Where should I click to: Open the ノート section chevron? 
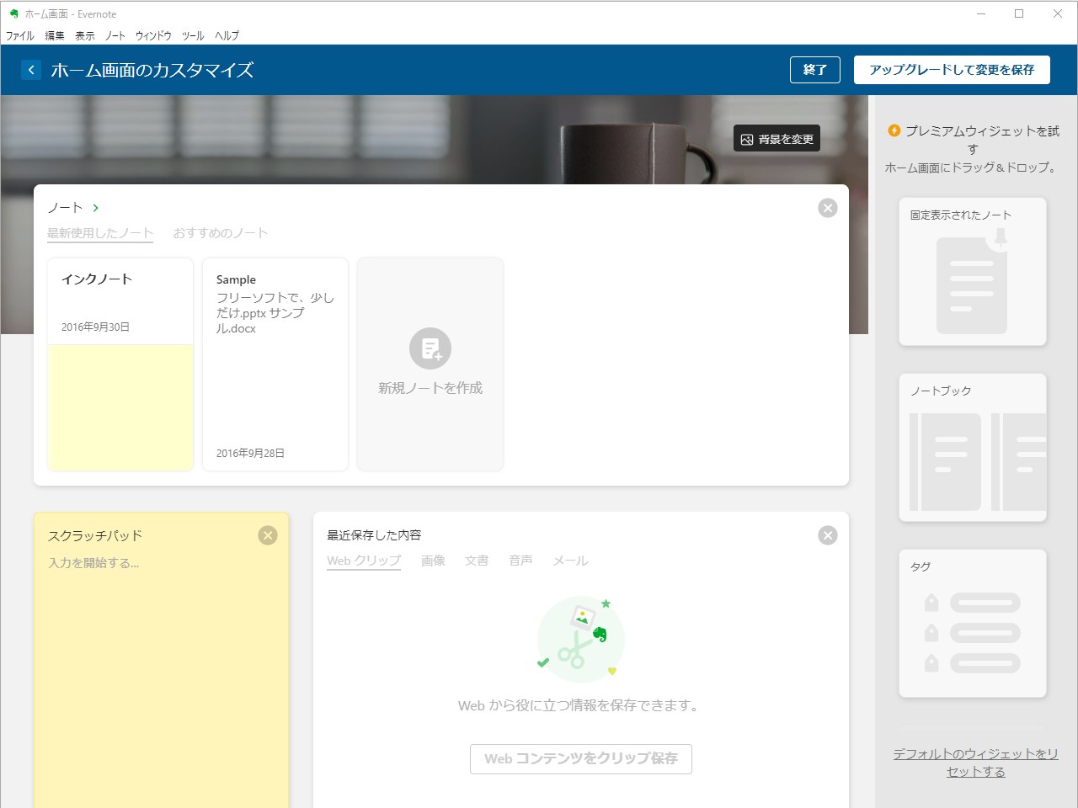(x=96, y=208)
